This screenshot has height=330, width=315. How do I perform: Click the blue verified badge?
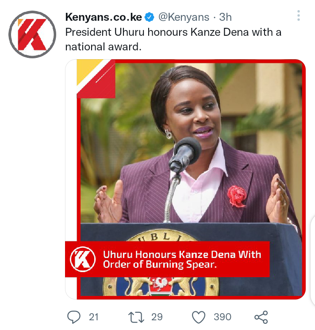[x=150, y=17]
